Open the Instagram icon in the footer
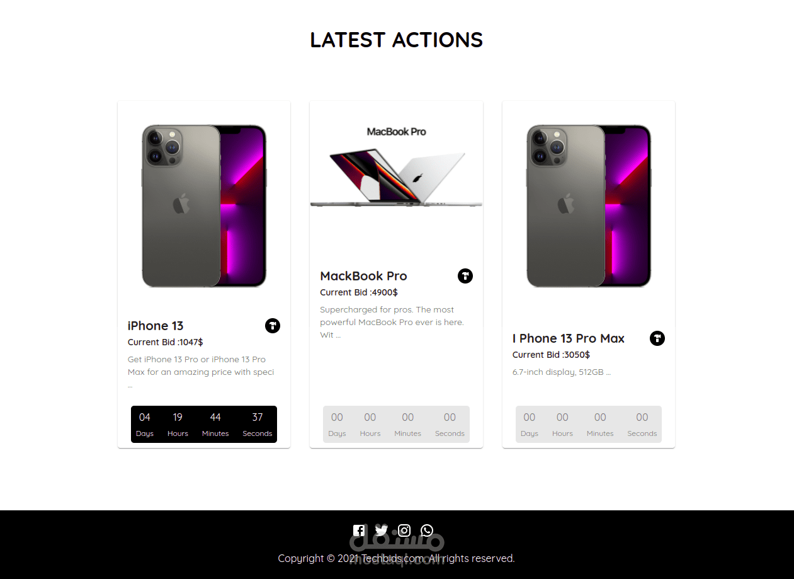Viewport: 794px width, 579px height. [404, 530]
